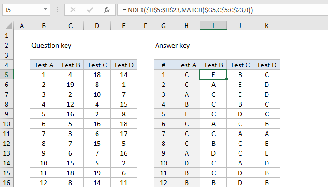Click cell G16 with number 12
The image size is (328, 187).
pos(164,183)
